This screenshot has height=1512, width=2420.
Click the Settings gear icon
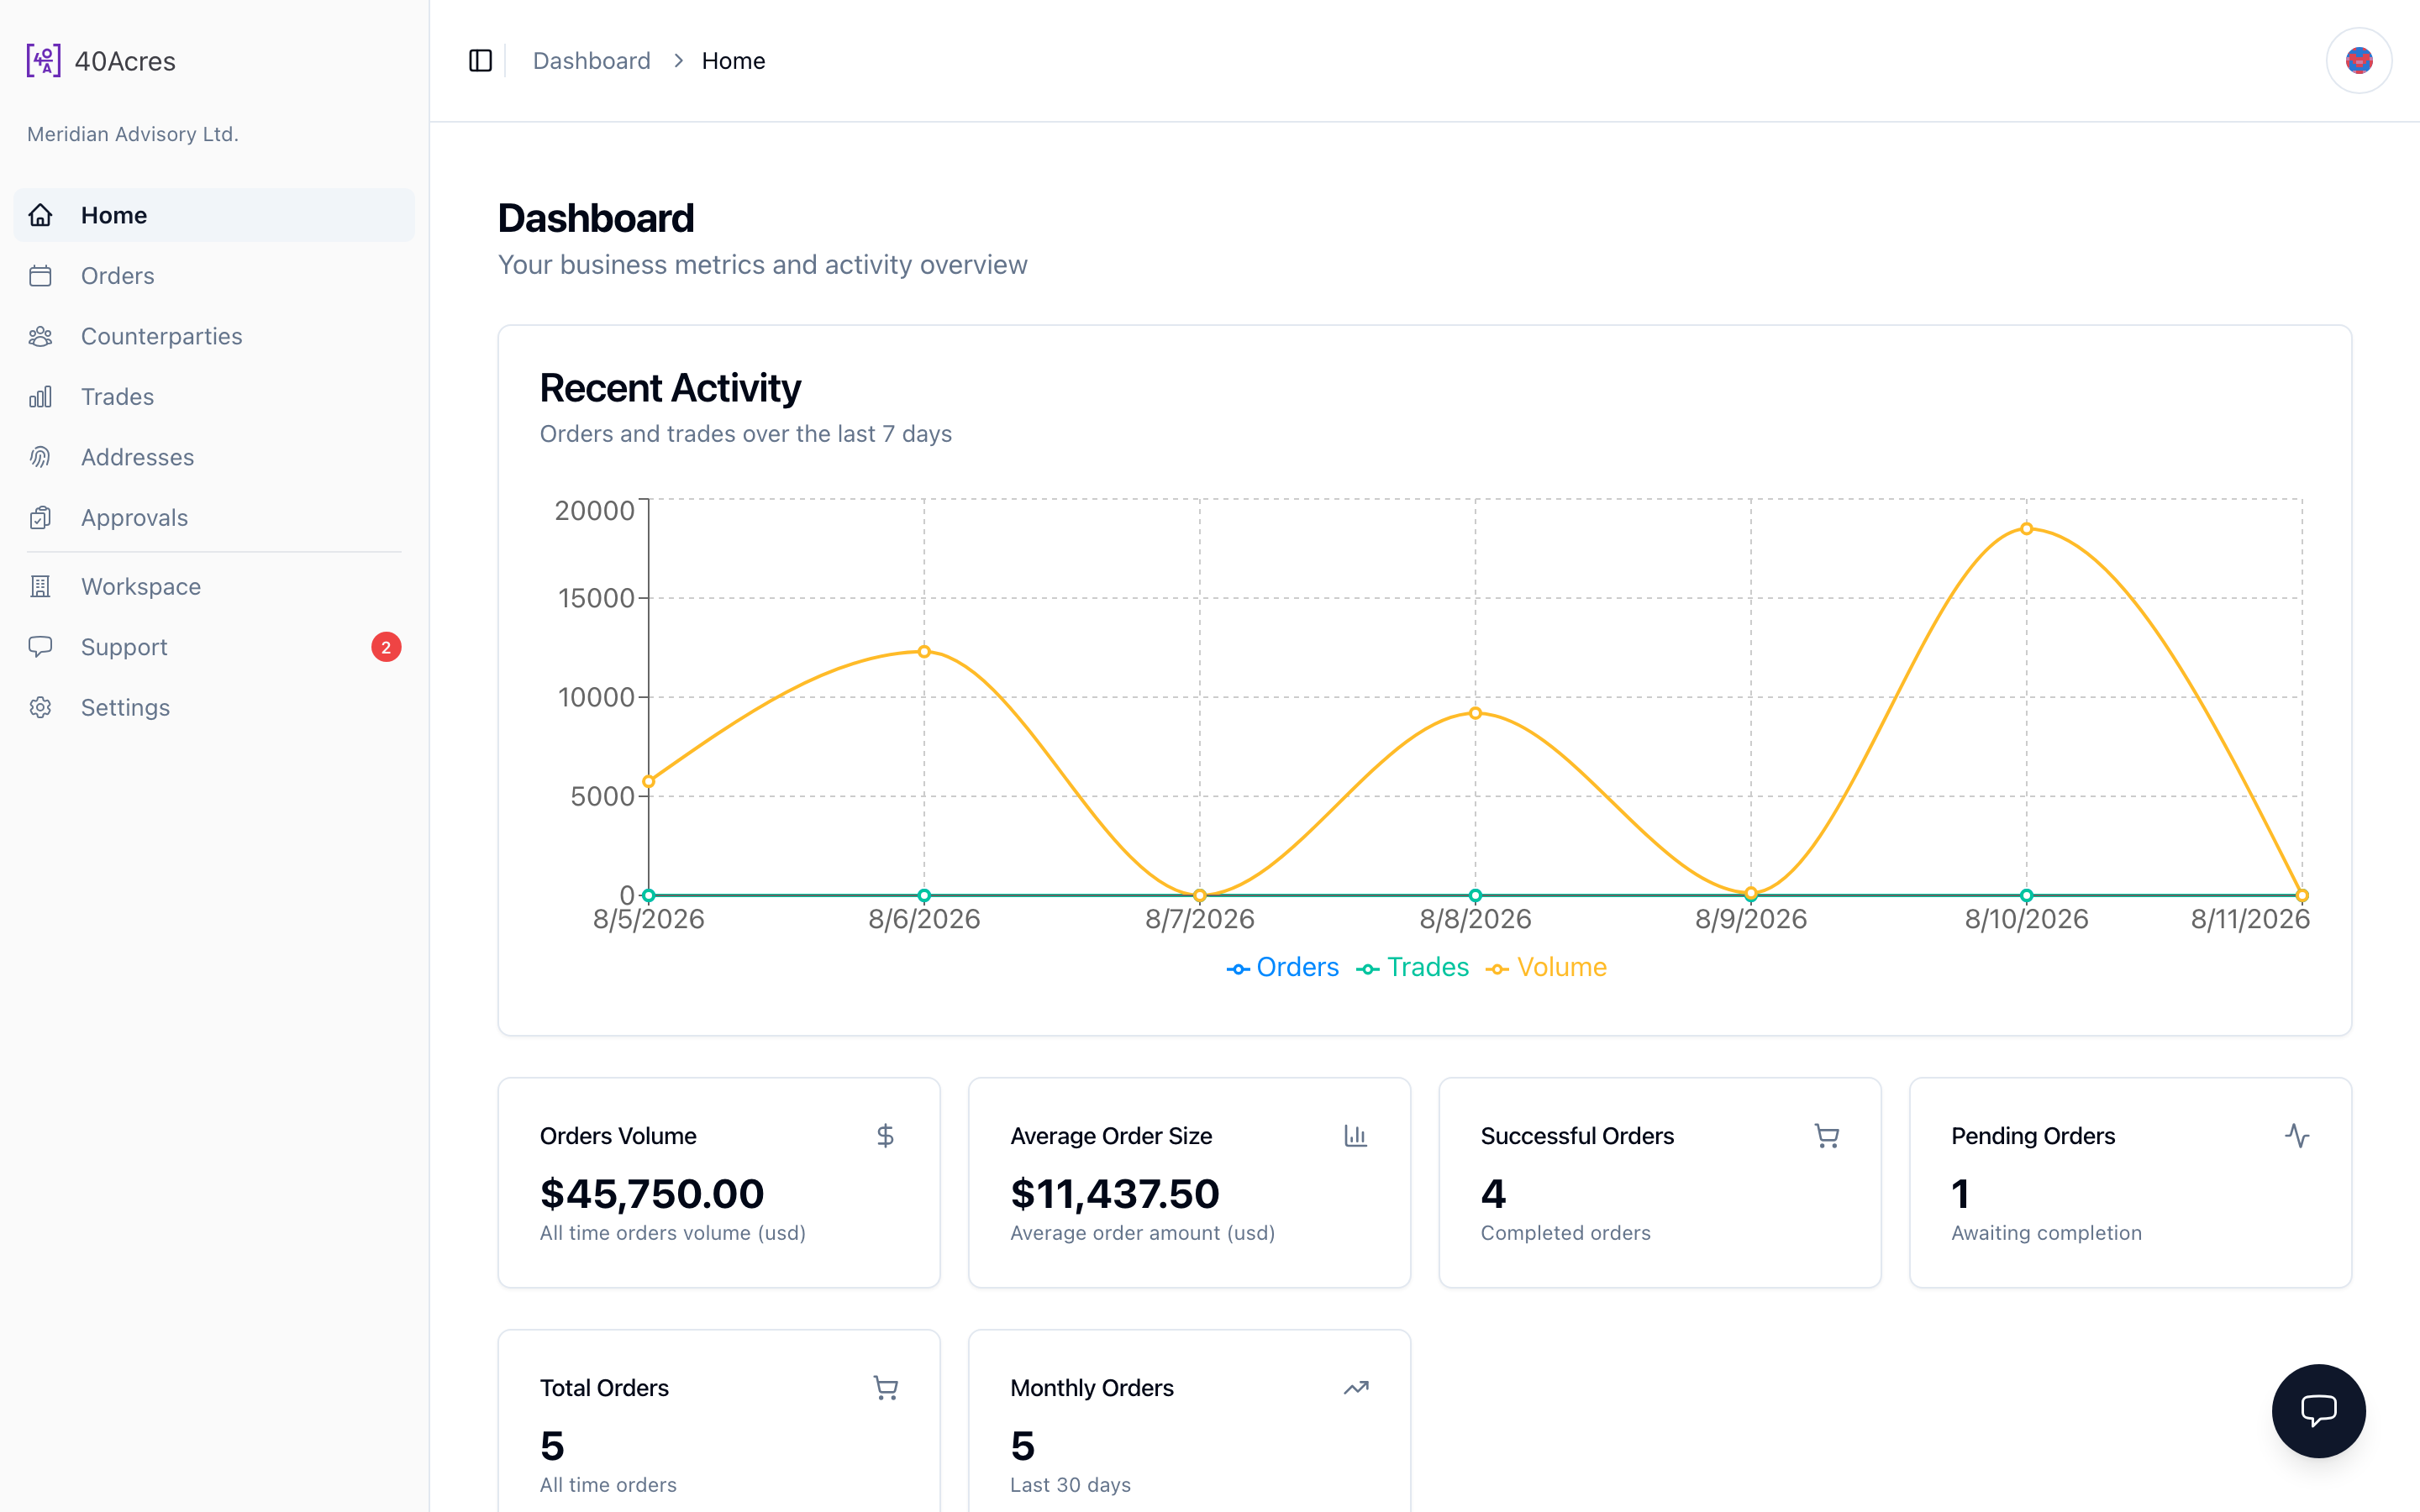point(40,708)
